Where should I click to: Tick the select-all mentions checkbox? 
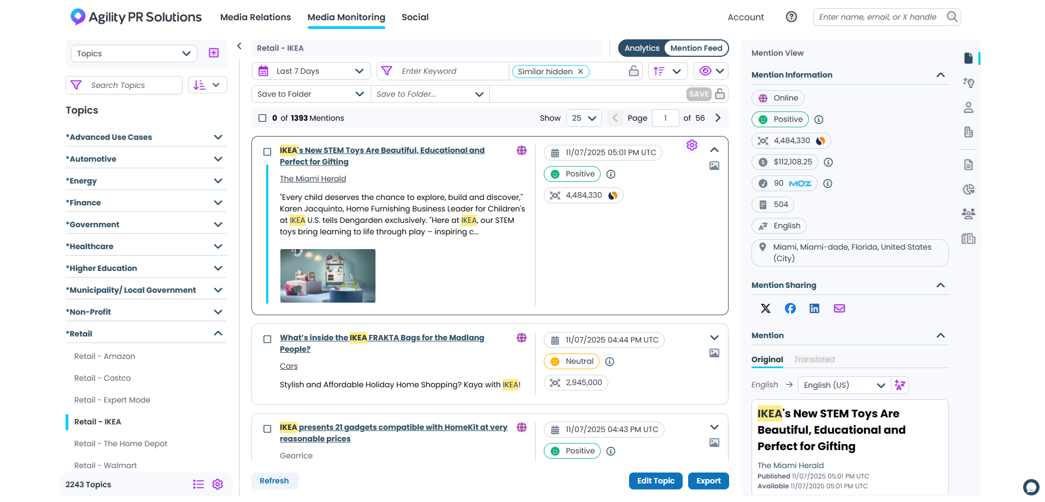click(262, 118)
